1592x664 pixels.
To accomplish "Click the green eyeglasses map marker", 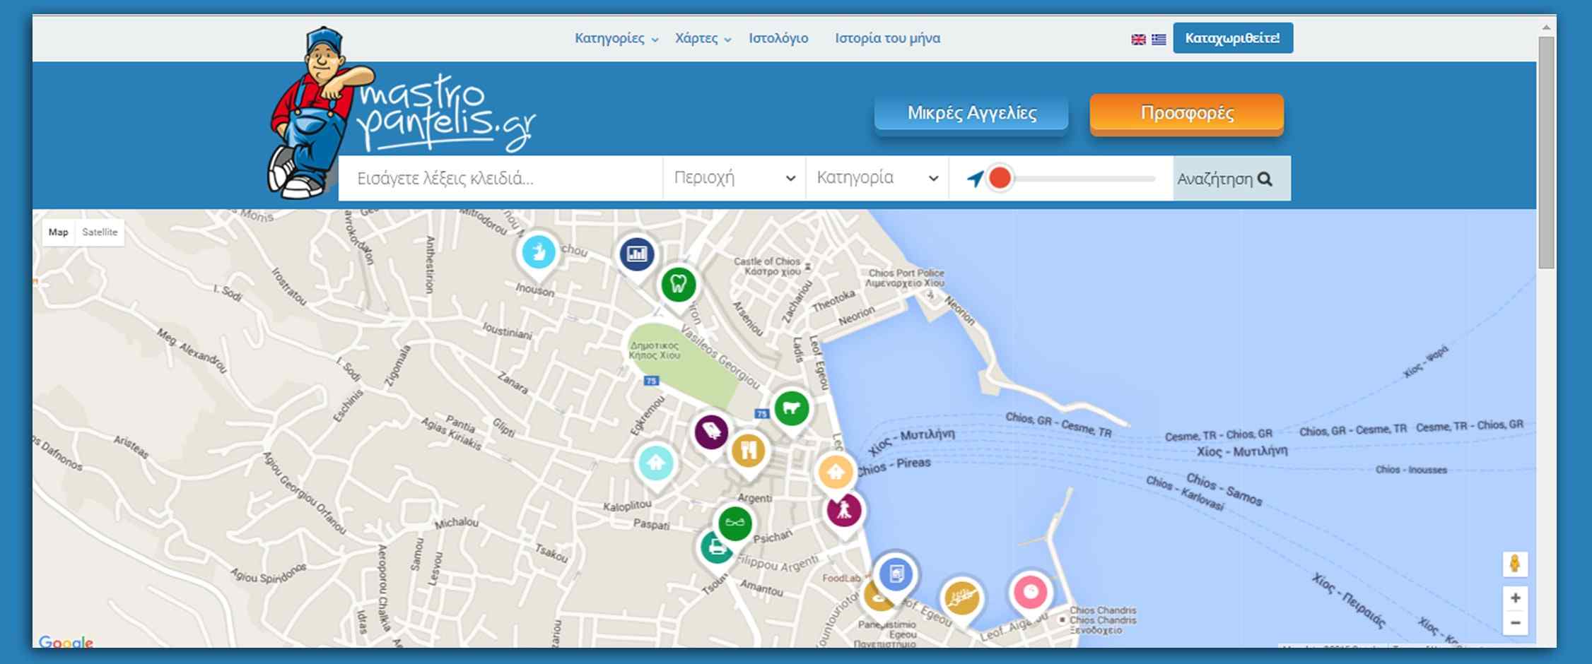I will click(x=734, y=523).
